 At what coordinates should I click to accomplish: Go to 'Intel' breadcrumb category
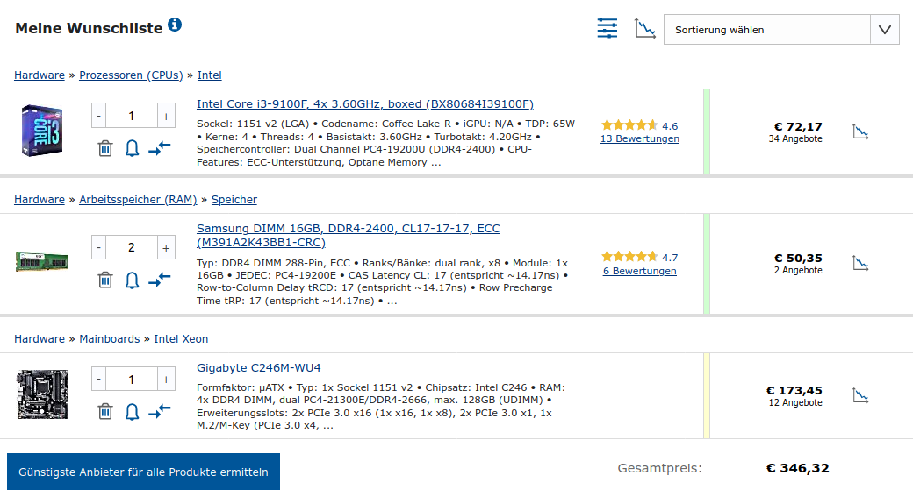tap(209, 75)
